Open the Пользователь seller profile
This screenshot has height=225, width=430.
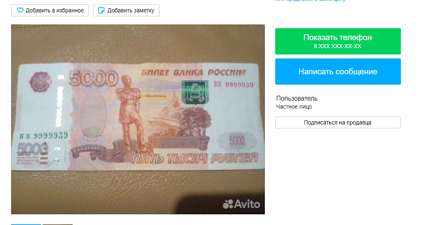pos(297,99)
